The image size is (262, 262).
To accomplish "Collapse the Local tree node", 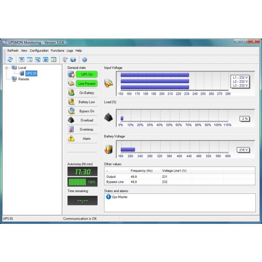I will click(7, 68).
